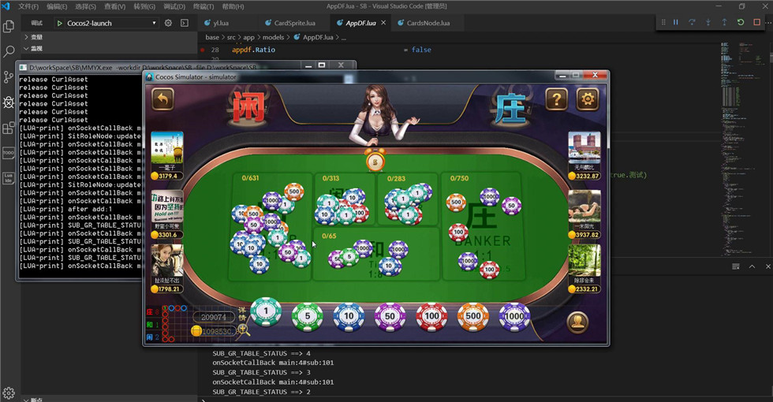Open the 调试(D) debug menu
The width and height of the screenshot is (773, 402).
tap(174, 6)
